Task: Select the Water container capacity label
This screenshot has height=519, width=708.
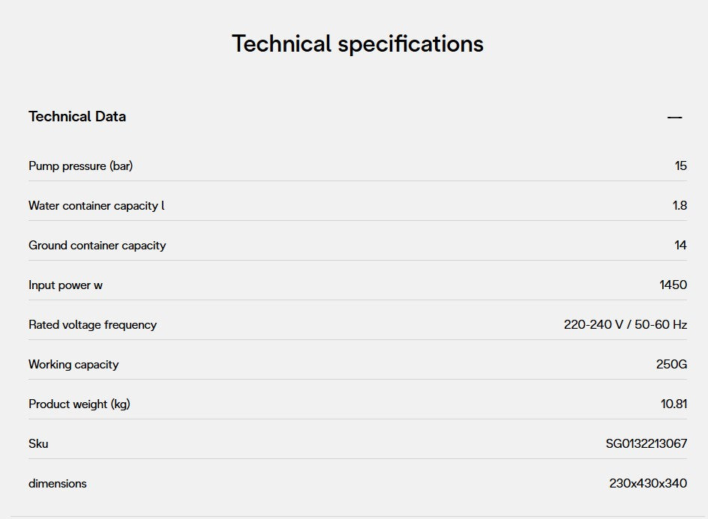Action: (x=96, y=206)
